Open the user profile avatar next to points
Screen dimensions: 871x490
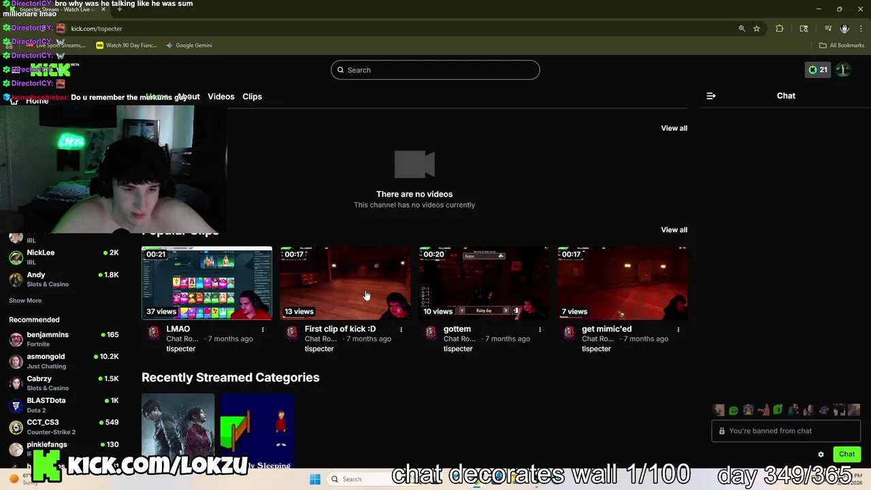pyautogui.click(x=843, y=69)
